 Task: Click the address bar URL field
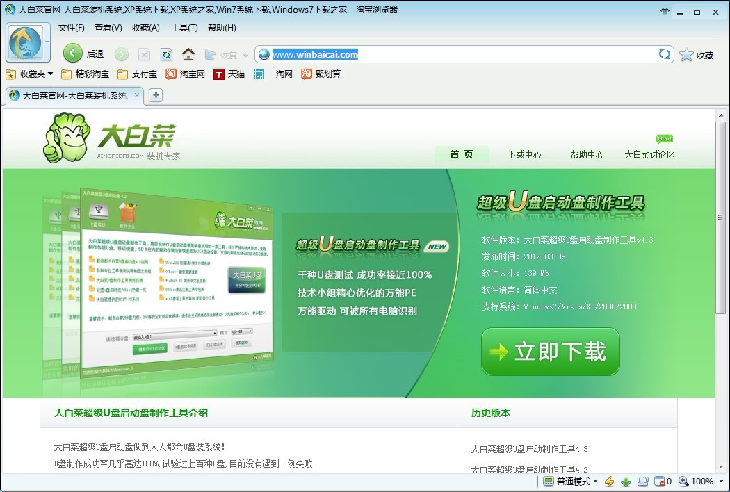459,54
